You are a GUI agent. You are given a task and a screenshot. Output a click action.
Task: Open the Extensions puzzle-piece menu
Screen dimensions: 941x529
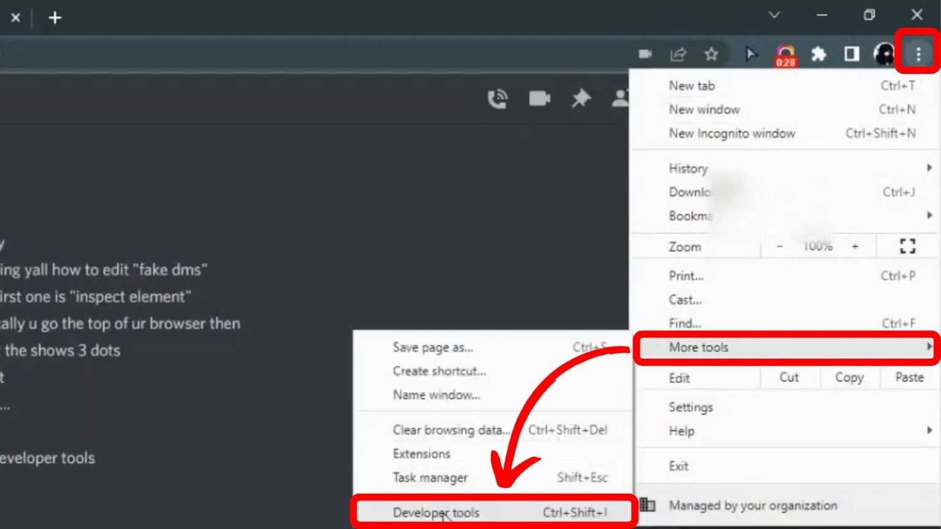click(818, 54)
